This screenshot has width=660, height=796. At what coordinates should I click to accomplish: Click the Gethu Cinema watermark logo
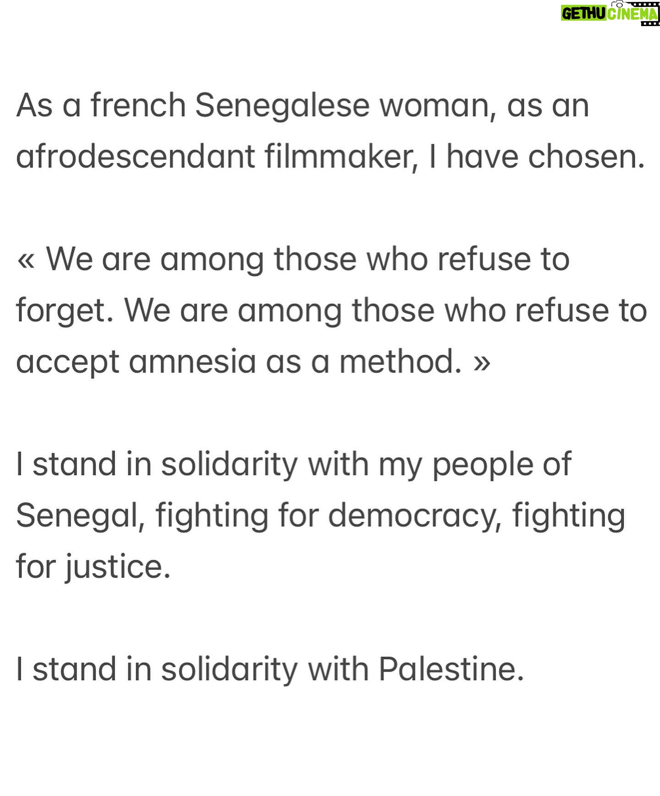click(610, 13)
